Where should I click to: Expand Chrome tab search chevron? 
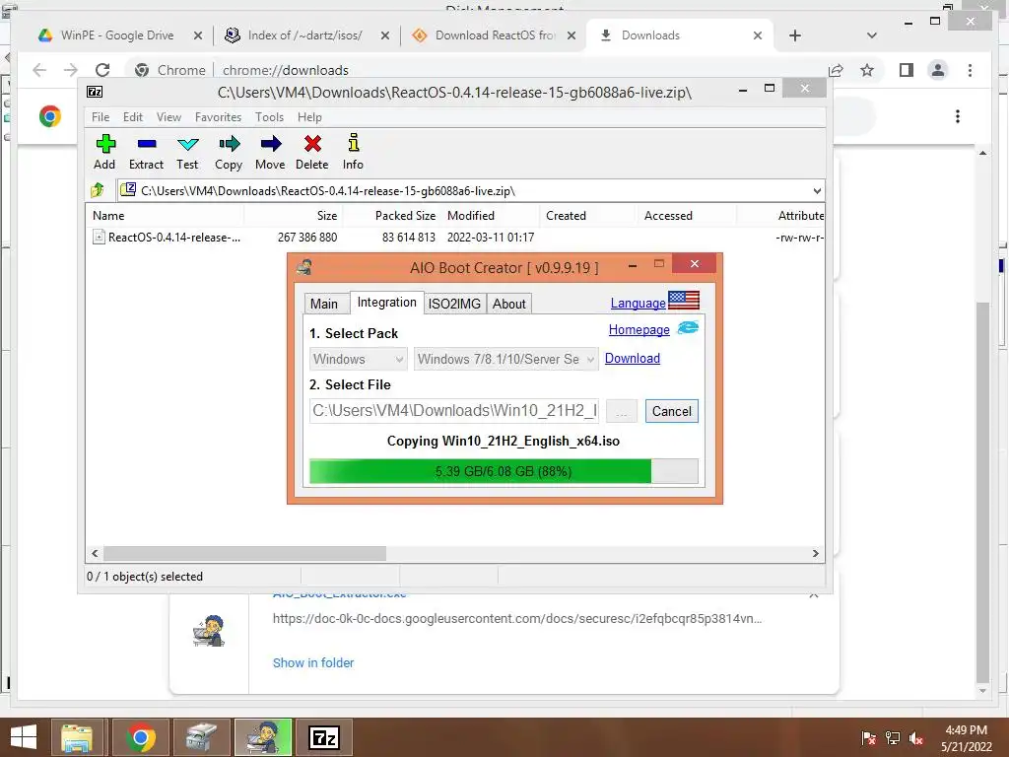coord(871,35)
